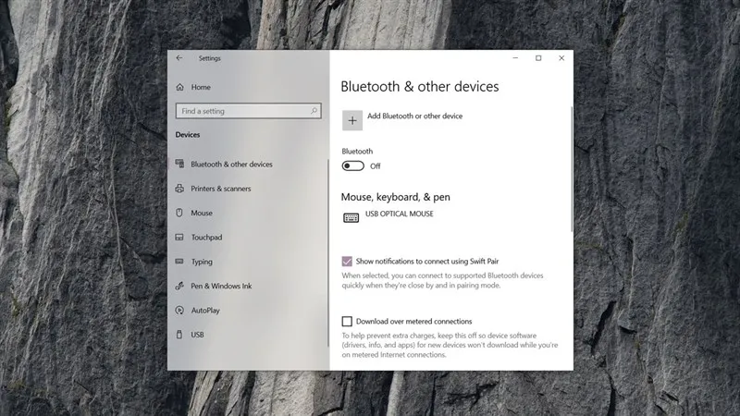The height and width of the screenshot is (416, 740).
Task: Click the Mouse, keyboard, & pen heading
Action: pyautogui.click(x=396, y=197)
